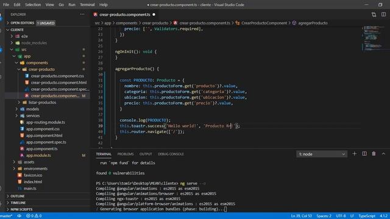Open index.html file
390x219 pixels.
pyautogui.click(x=33, y=182)
